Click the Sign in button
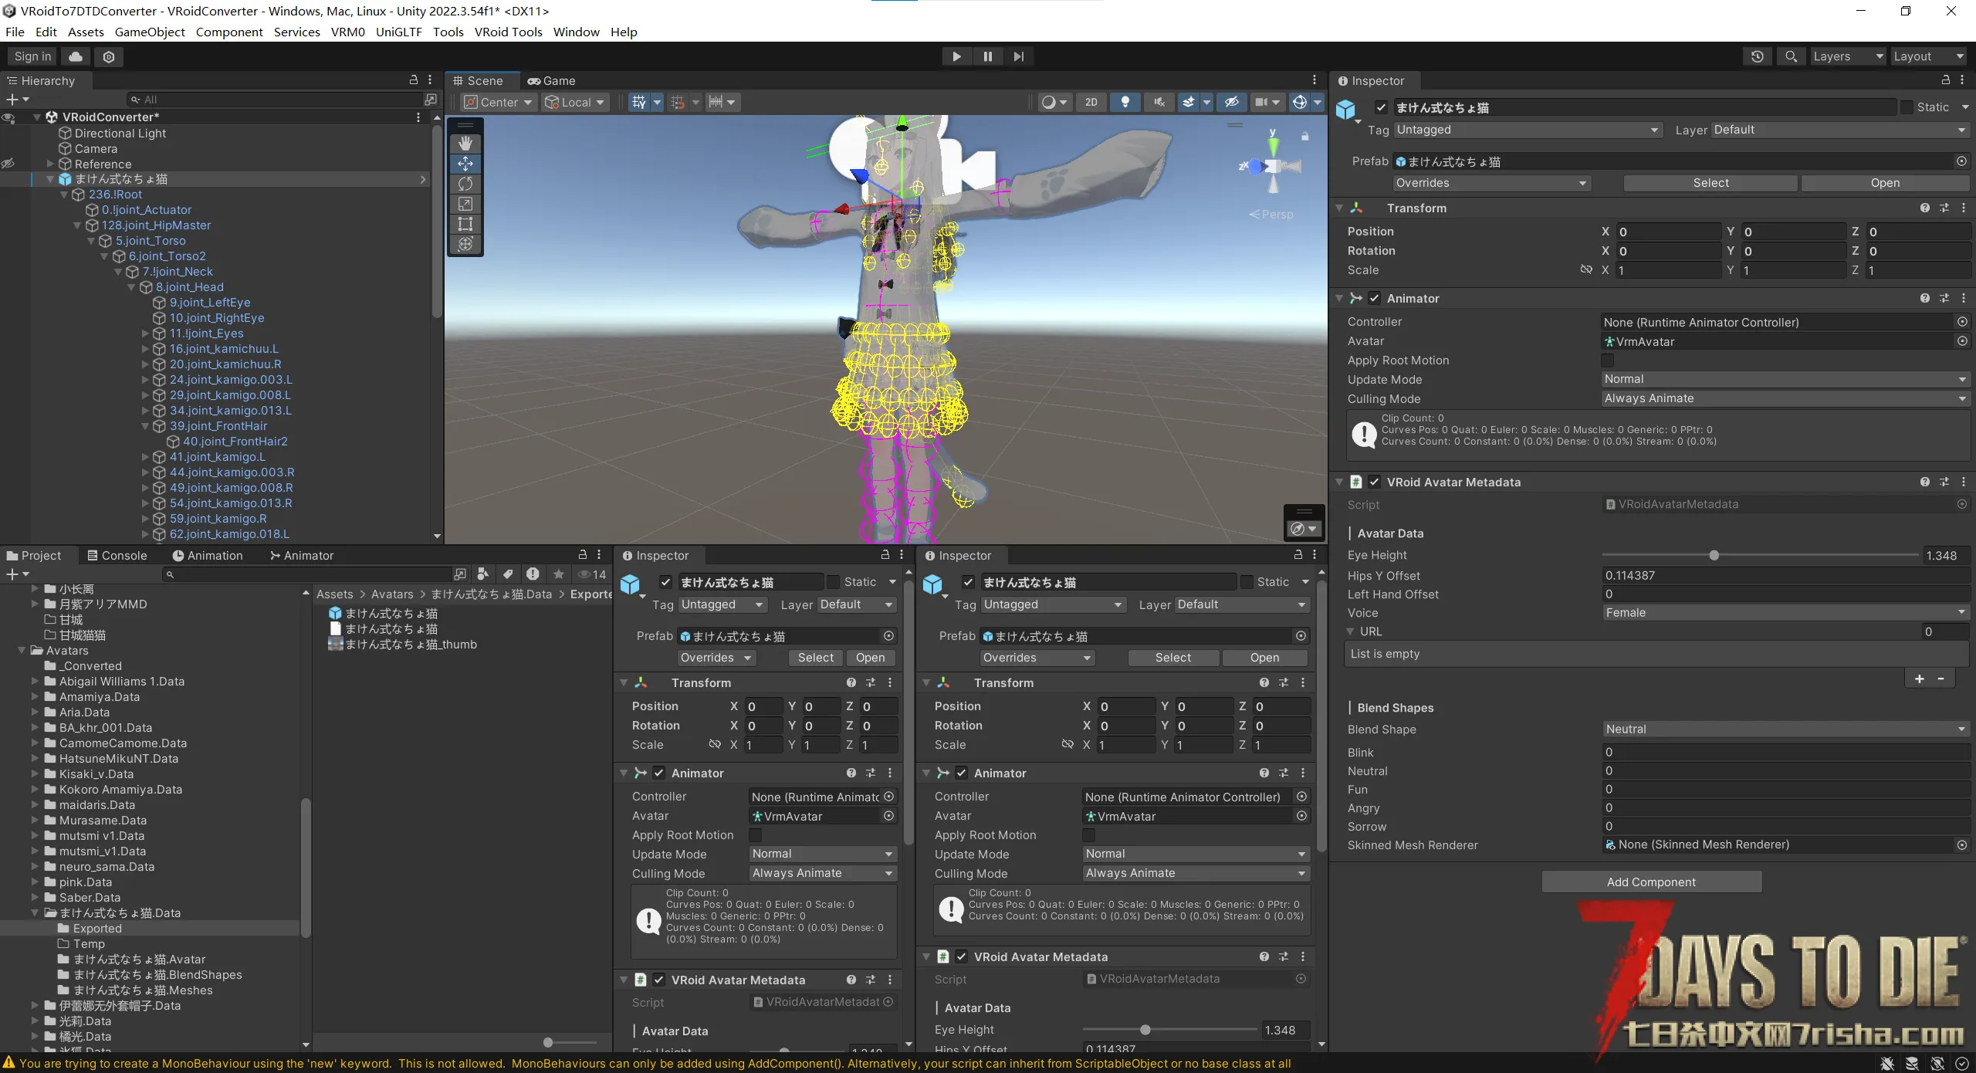 [x=32, y=56]
